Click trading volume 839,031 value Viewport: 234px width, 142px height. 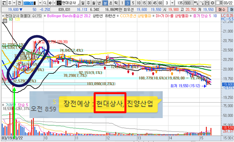click(64, 10)
